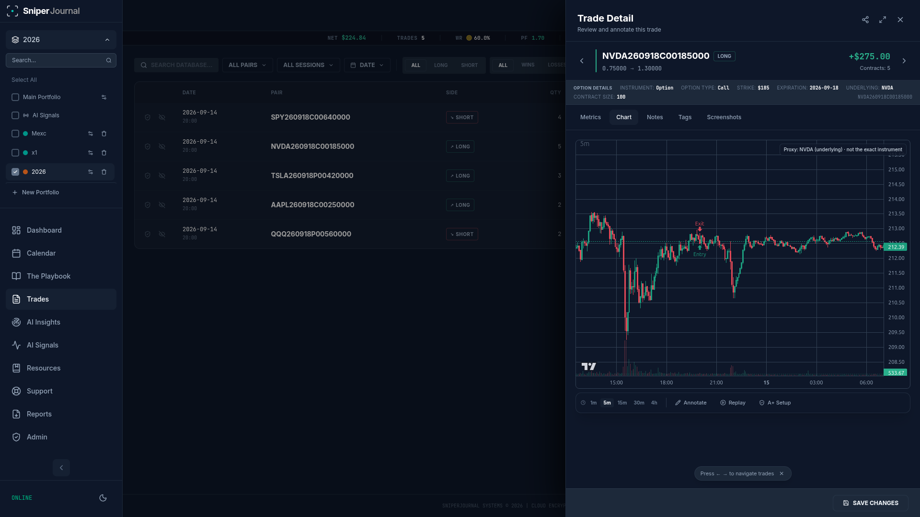Toggle visibility of SPY trade row

click(162, 117)
